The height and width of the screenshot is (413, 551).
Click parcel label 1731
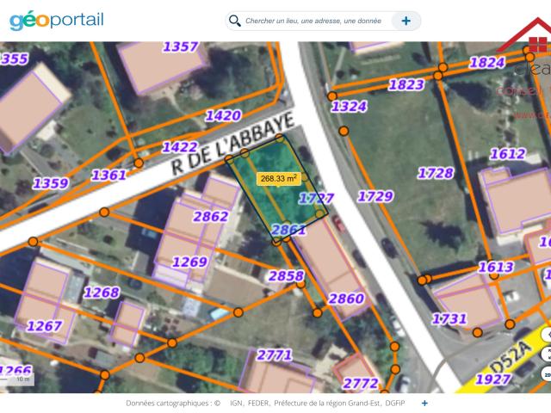(x=449, y=319)
